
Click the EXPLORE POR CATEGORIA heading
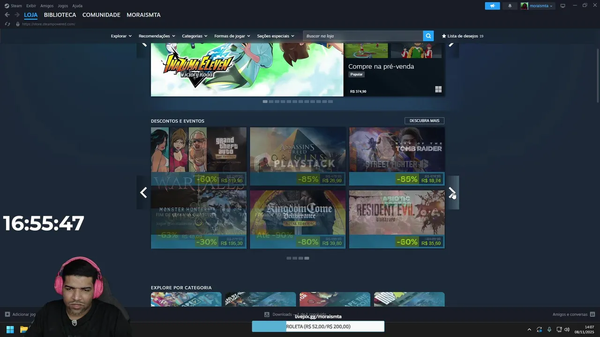click(181, 288)
